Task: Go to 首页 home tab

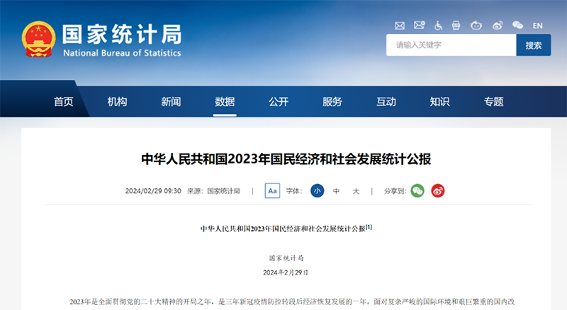Action: (x=64, y=102)
